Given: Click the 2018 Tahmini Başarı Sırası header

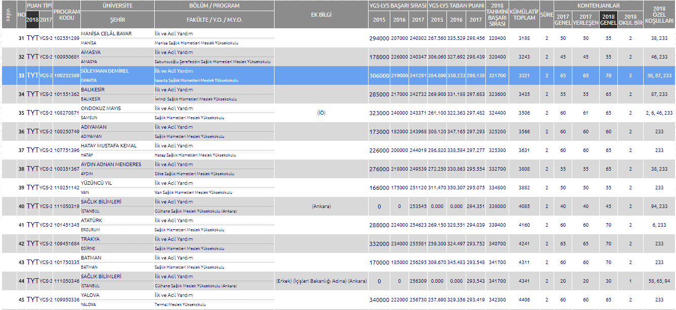Looking at the screenshot, I should (x=497, y=14).
